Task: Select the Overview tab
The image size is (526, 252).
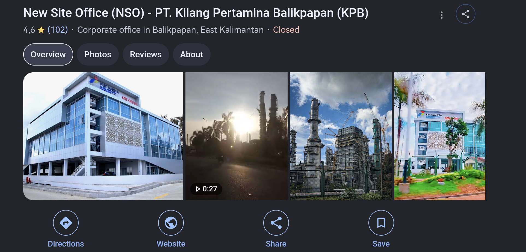Action: 48,55
